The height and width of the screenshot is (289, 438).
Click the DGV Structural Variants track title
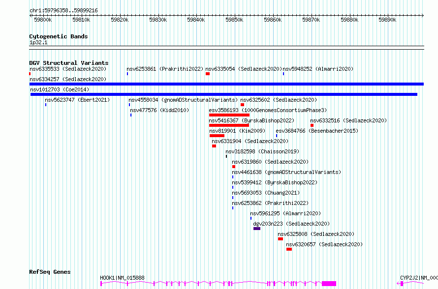(69, 63)
